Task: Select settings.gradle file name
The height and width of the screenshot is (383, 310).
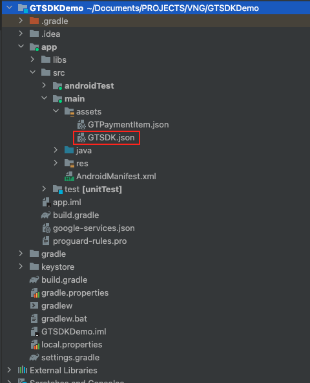Action: click(x=70, y=357)
